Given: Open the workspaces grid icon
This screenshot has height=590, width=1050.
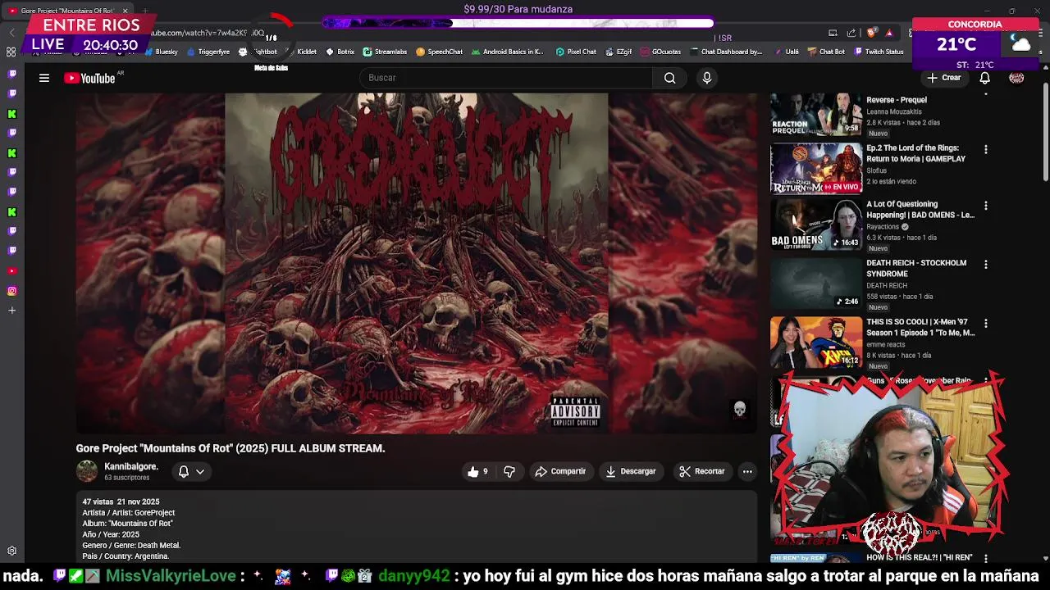Looking at the screenshot, I should tap(11, 52).
